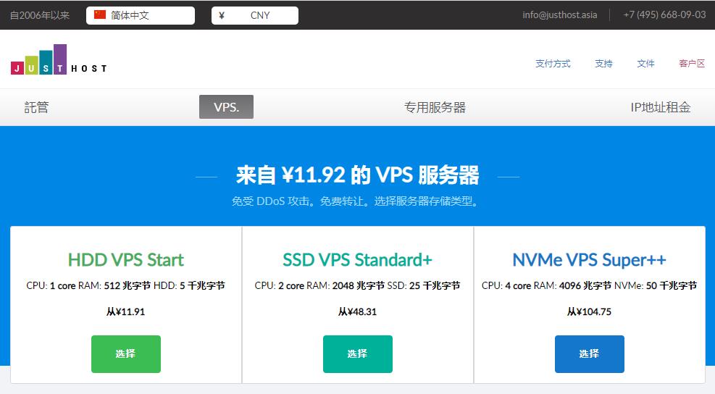Click the 从¥11.91 price text
Screen dimensions: 715x394
pos(126,312)
